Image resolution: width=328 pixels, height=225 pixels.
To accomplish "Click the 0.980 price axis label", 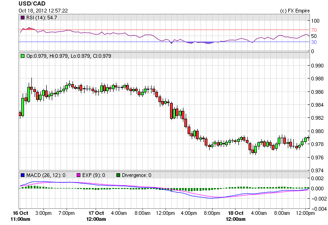I will [317, 131].
